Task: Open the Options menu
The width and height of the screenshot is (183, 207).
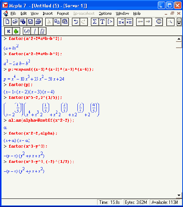Action: tap(105, 14)
